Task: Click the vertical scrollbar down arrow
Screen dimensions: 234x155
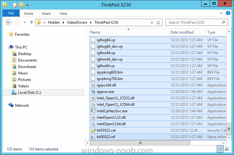Action: (229, 137)
